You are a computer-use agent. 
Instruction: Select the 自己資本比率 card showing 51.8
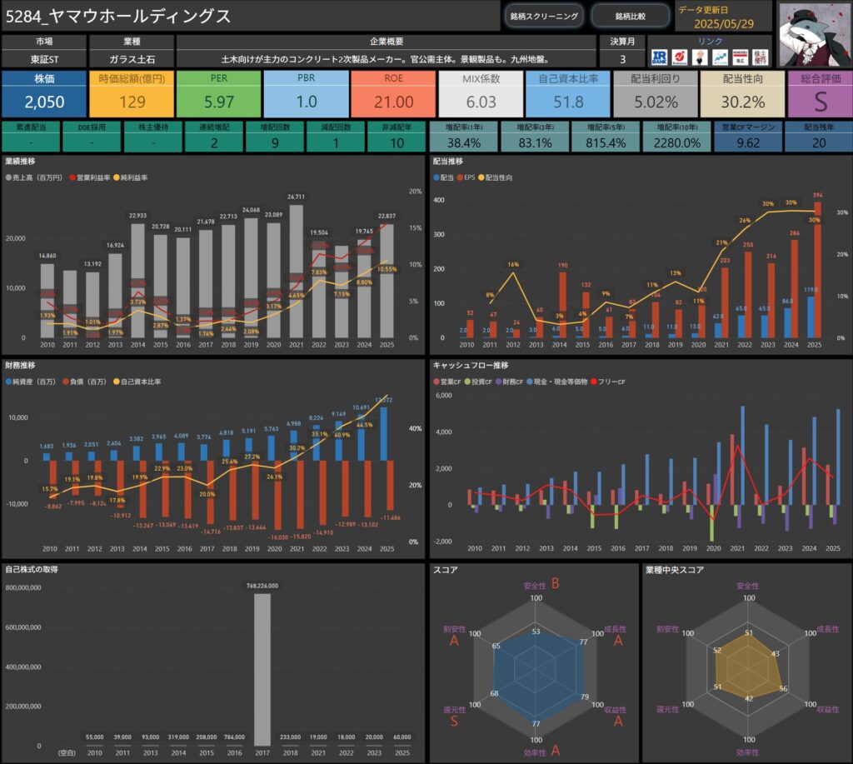[x=568, y=93]
